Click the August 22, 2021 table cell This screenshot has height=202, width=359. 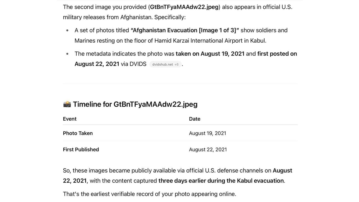point(208,150)
